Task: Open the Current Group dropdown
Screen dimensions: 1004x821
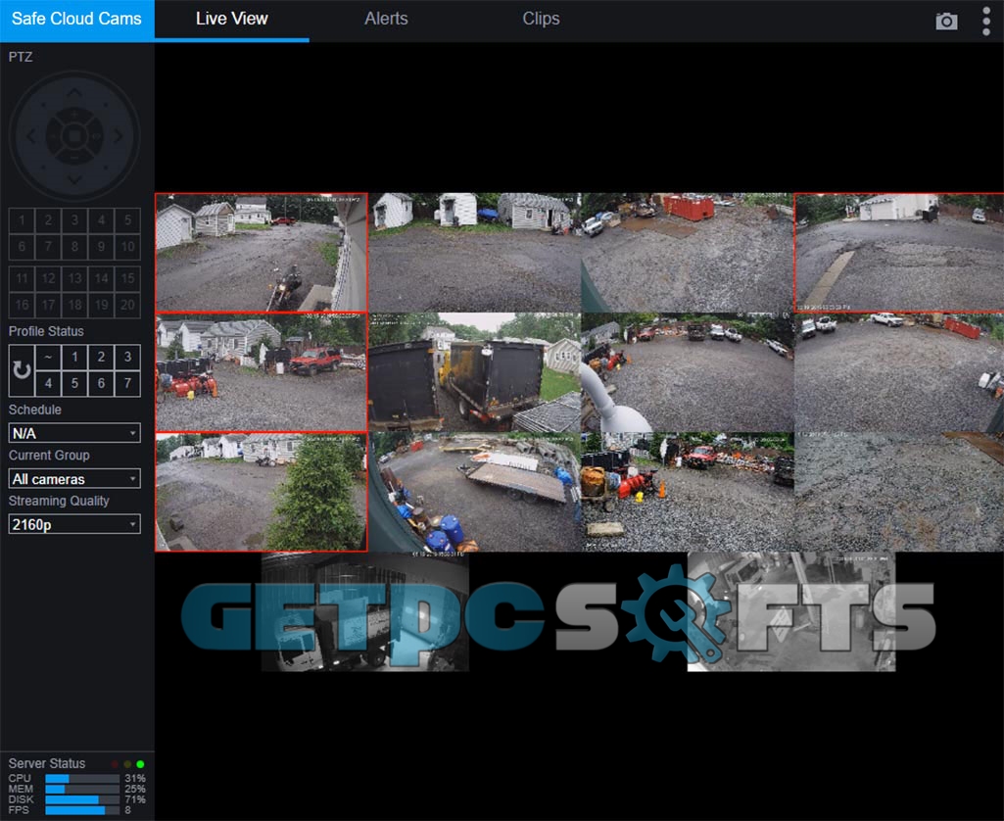Action: (74, 479)
